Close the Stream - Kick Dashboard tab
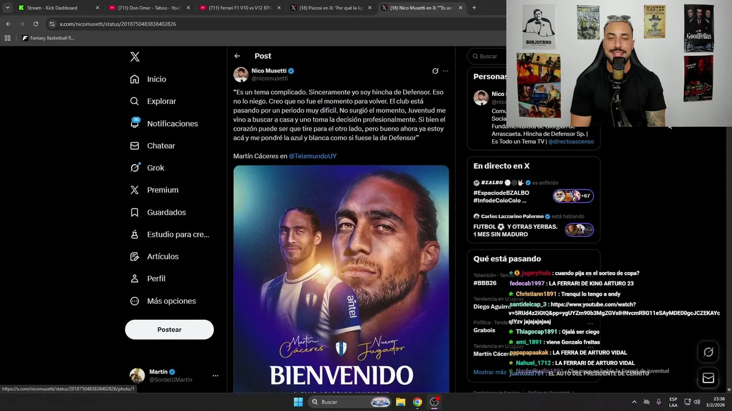This screenshot has height=411, width=732. [x=97, y=8]
